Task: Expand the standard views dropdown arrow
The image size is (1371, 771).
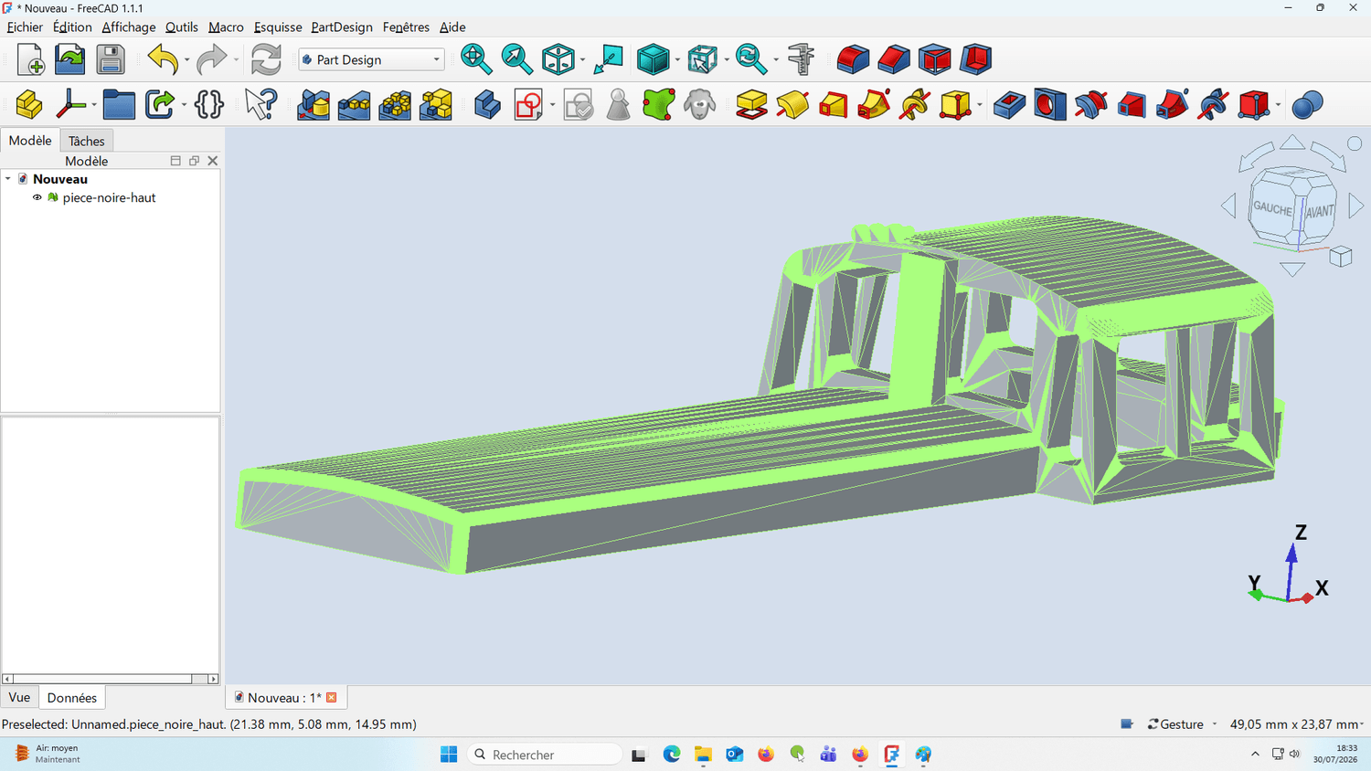Action: coord(582,60)
